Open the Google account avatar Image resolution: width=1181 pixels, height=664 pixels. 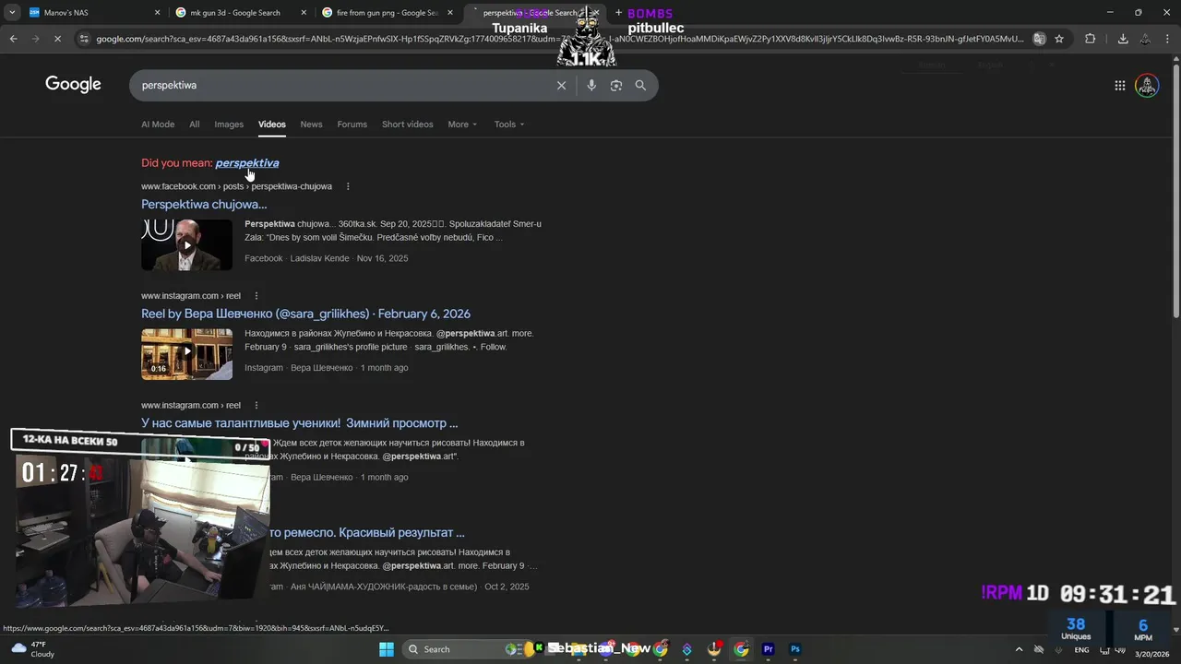pos(1147,85)
